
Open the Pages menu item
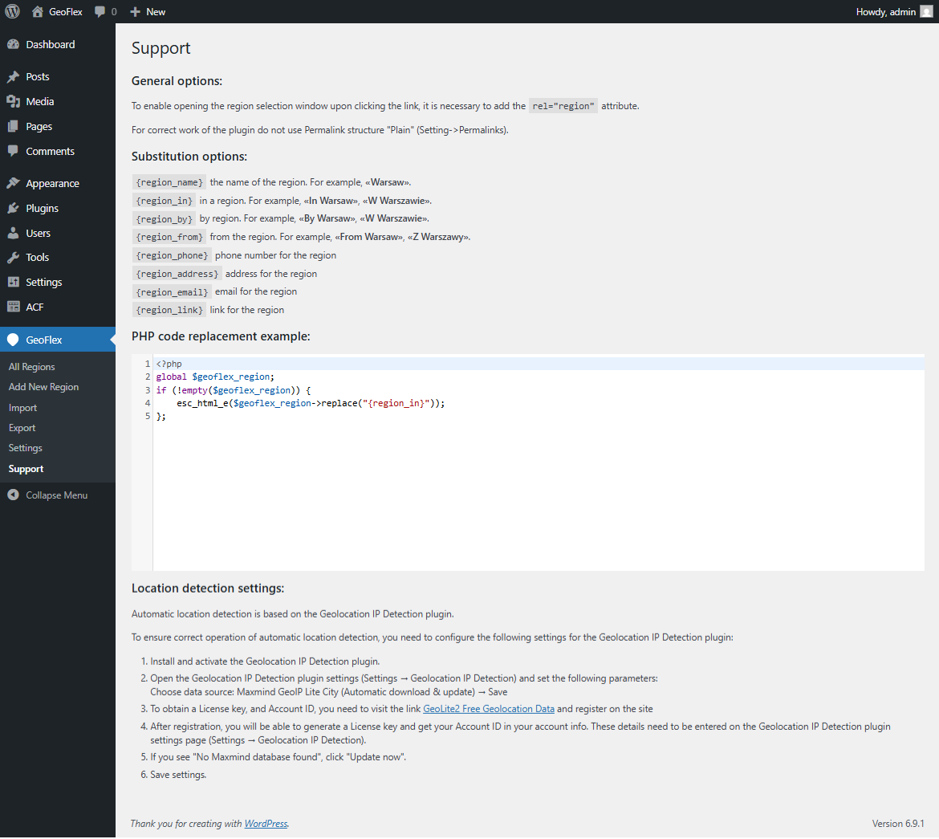click(x=39, y=127)
